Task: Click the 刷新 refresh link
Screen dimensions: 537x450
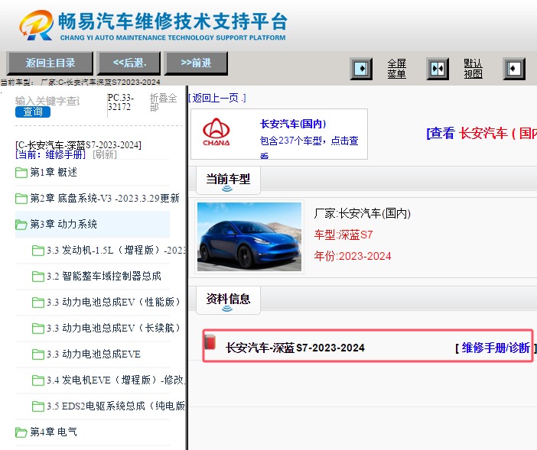Action: [105, 154]
